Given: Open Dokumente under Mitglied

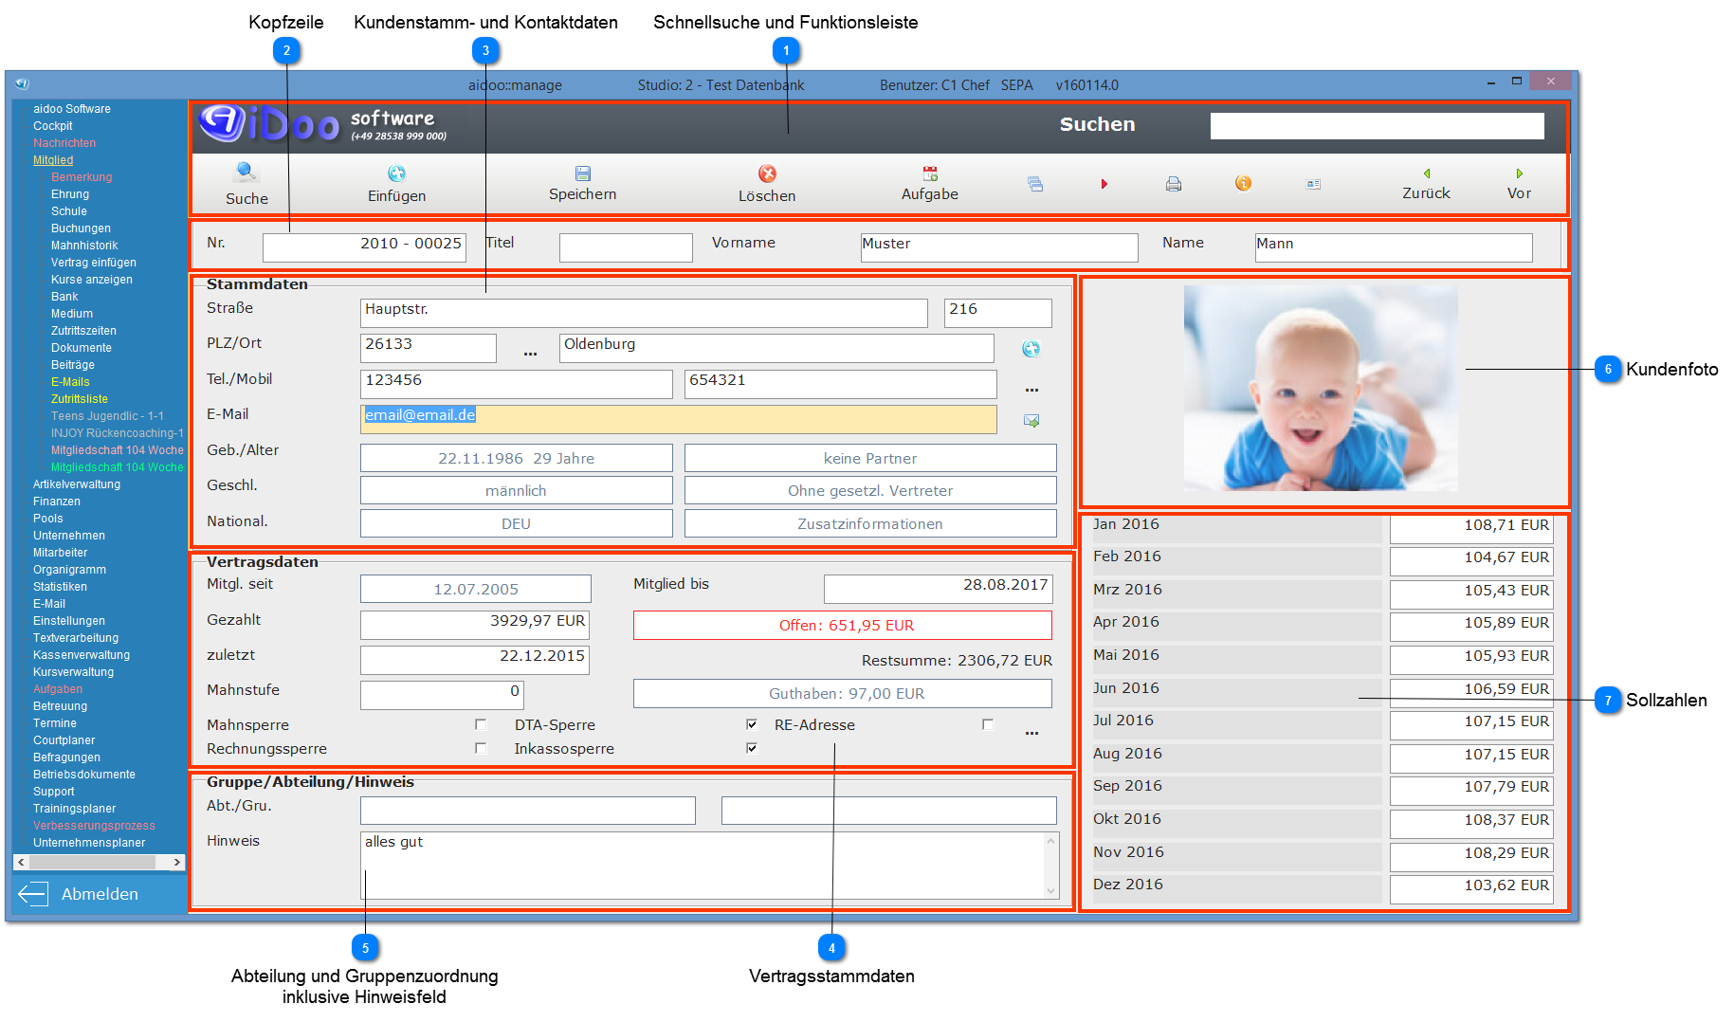Looking at the screenshot, I should (x=82, y=348).
